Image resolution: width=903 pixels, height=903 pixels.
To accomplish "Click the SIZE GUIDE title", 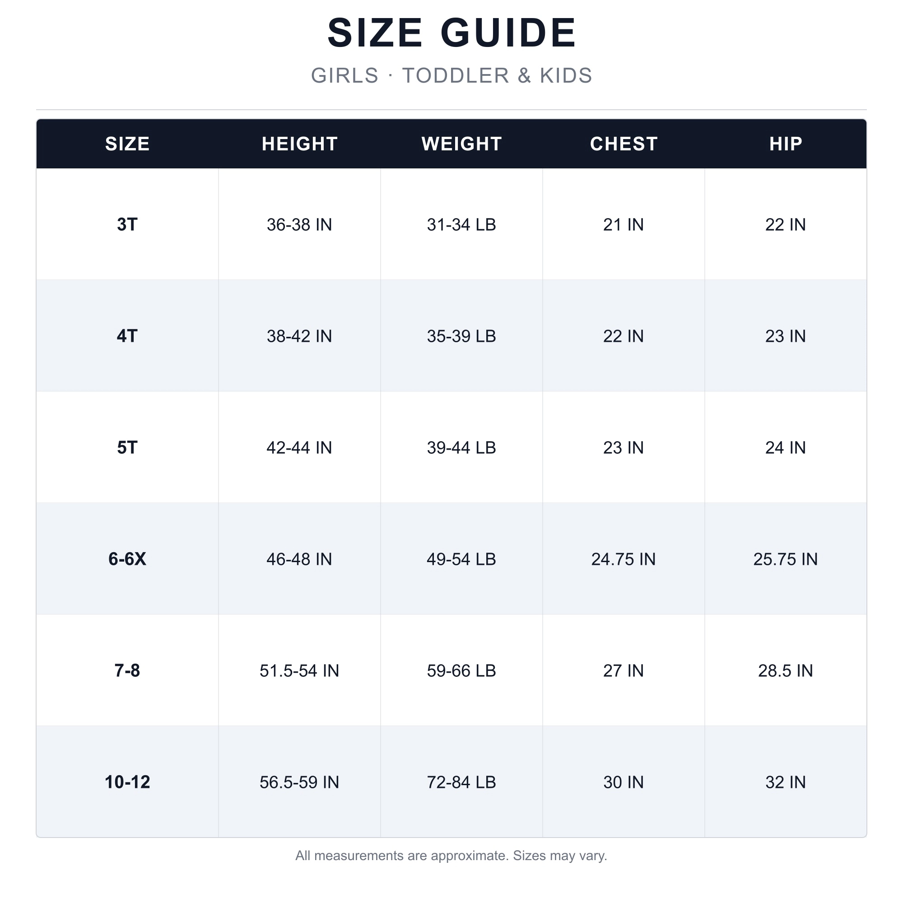I will (x=451, y=33).
